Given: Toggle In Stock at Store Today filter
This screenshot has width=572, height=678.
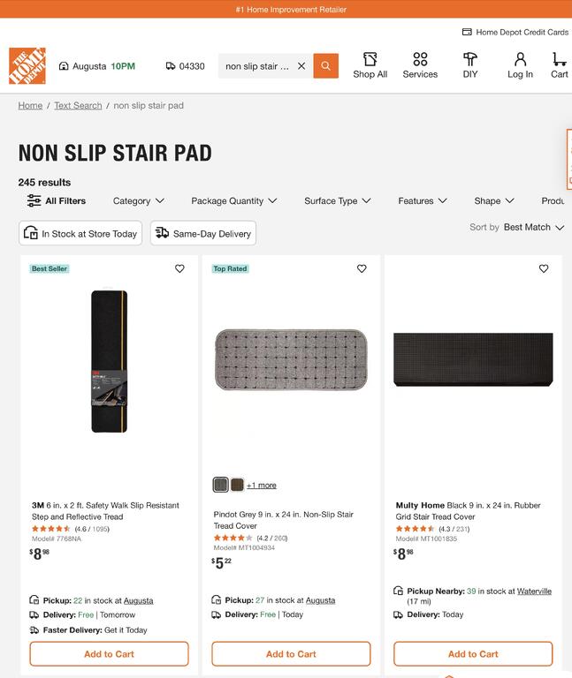Looking at the screenshot, I should [80, 234].
